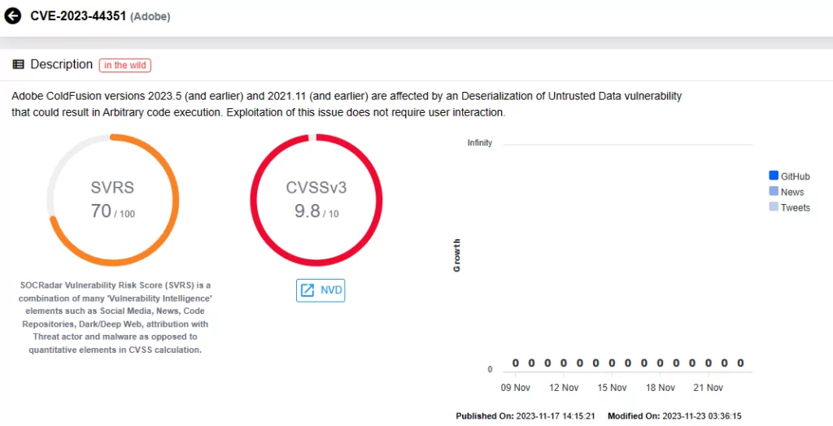The width and height of the screenshot is (833, 426).
Task: Click the 18 Nov axis label
Action: (x=661, y=388)
